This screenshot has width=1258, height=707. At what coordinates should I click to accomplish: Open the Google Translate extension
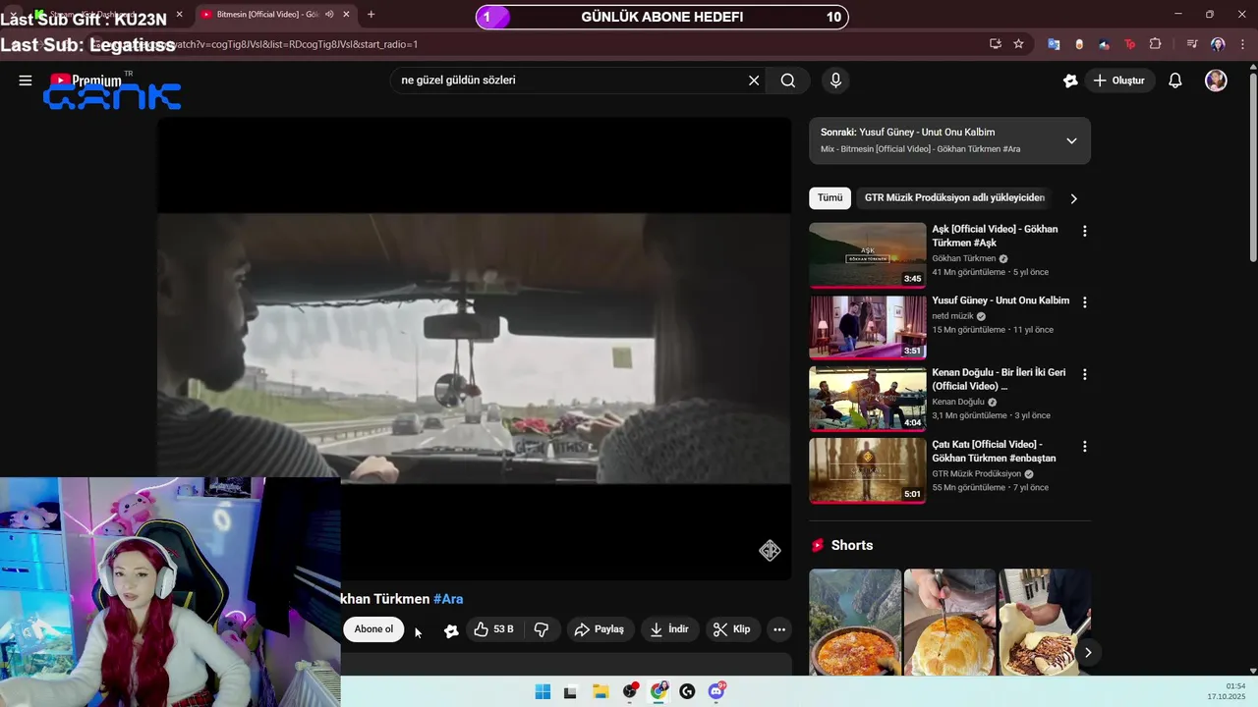(1054, 44)
